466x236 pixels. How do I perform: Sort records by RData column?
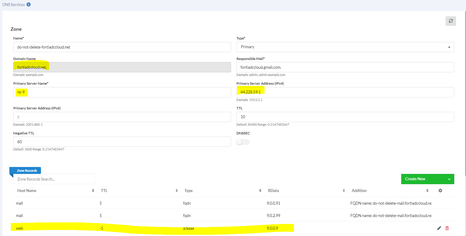pos(344,190)
